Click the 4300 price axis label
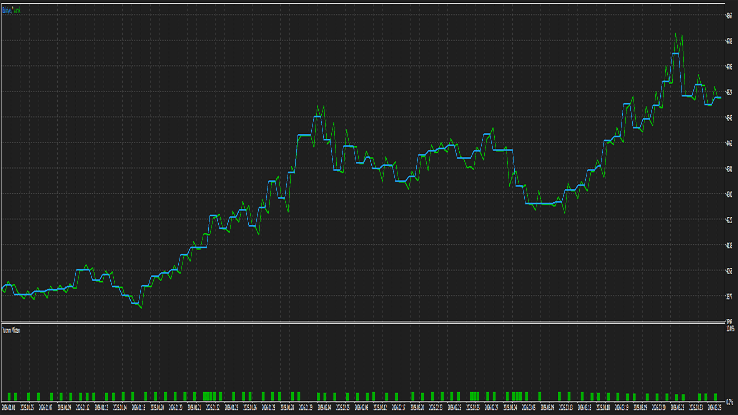Image resolution: width=738 pixels, height=415 pixels. click(729, 194)
